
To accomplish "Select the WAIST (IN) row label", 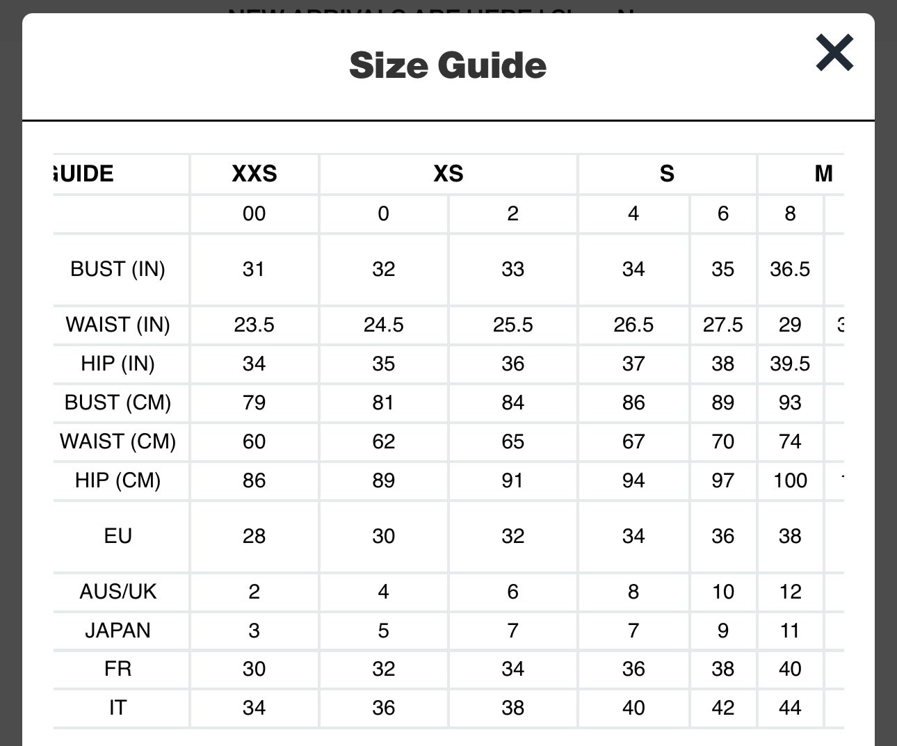I will click(118, 325).
